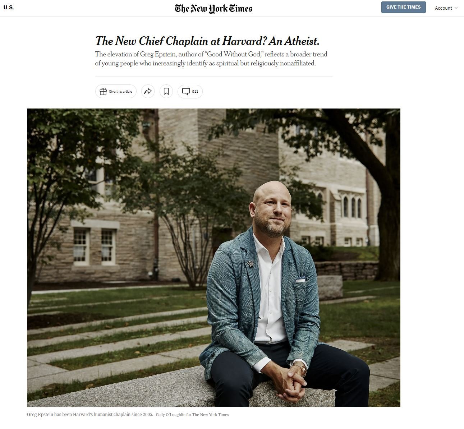Click The New York Times logo
This screenshot has width=464, height=429.
coord(213,8)
